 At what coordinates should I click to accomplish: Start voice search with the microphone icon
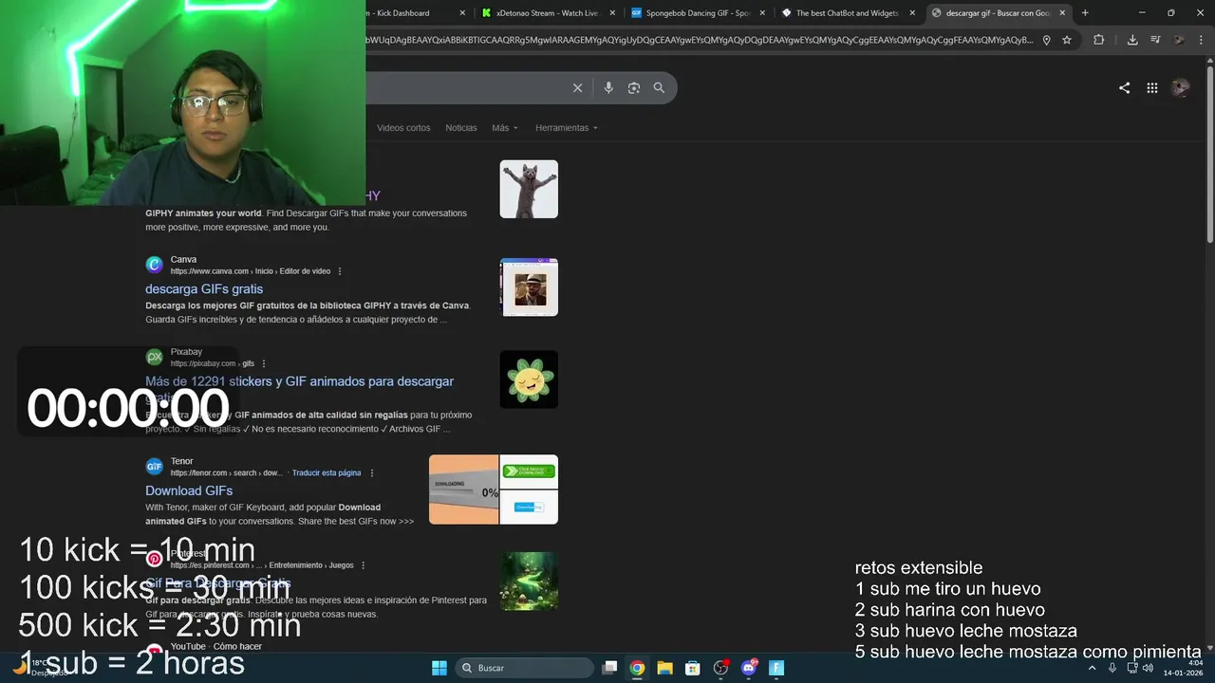[x=608, y=87]
